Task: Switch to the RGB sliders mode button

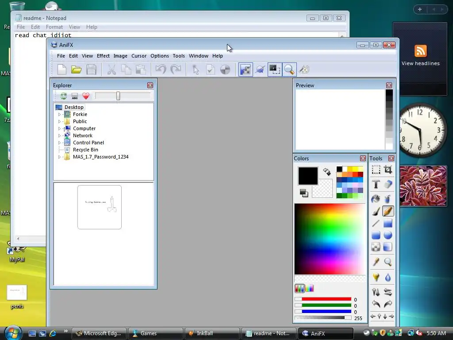Action: (x=299, y=288)
